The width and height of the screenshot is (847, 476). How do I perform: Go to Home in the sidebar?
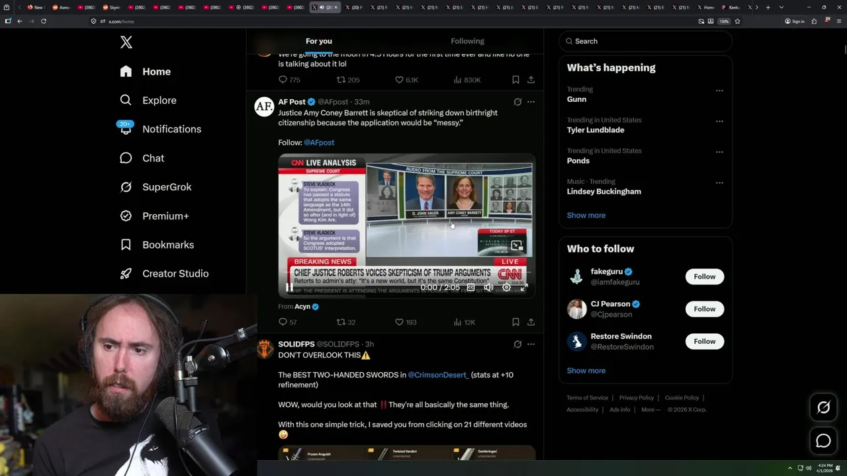coord(146,71)
